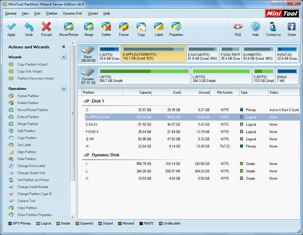303x235 pixels.
Task: Click the Discard red X icon
Action: (46, 27)
